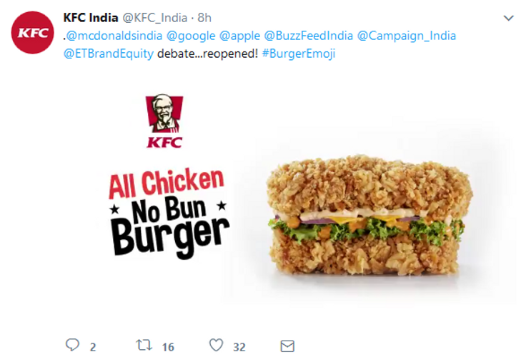Click the @apple mention
Viewport: 521px width, 357px height.
tap(239, 35)
